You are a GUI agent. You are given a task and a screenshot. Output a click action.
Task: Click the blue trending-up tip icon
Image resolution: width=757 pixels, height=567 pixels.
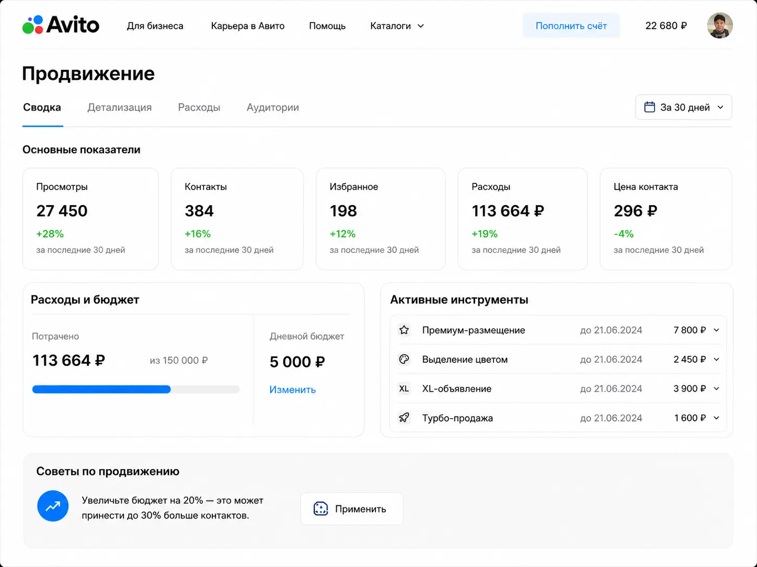53,506
